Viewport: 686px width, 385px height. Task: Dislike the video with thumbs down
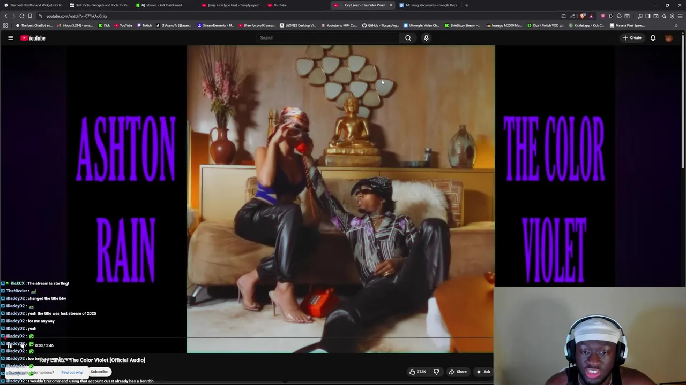click(x=436, y=372)
